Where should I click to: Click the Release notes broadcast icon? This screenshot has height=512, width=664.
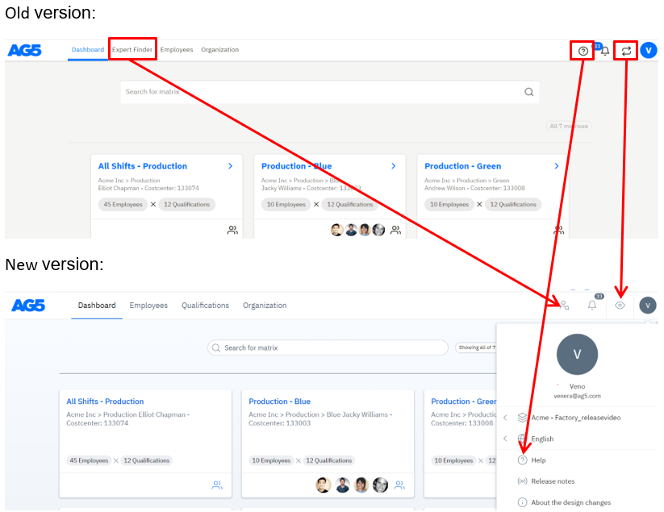(522, 481)
